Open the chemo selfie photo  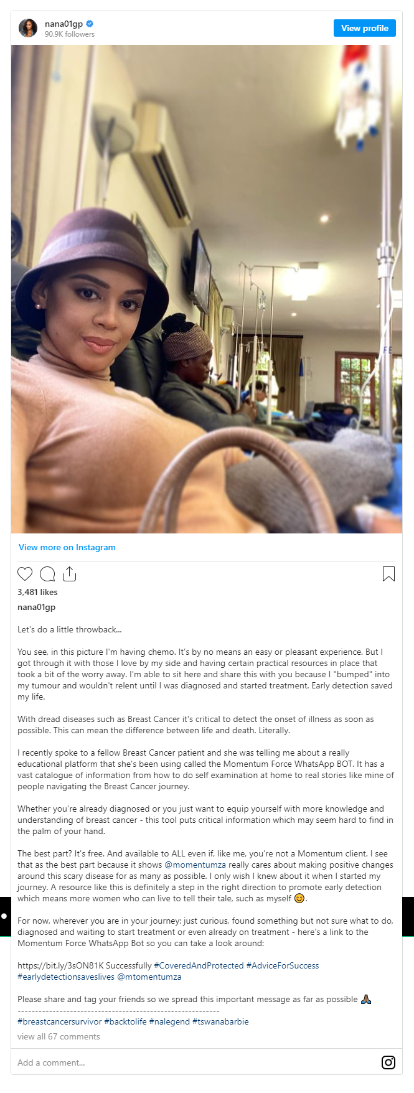click(x=207, y=289)
